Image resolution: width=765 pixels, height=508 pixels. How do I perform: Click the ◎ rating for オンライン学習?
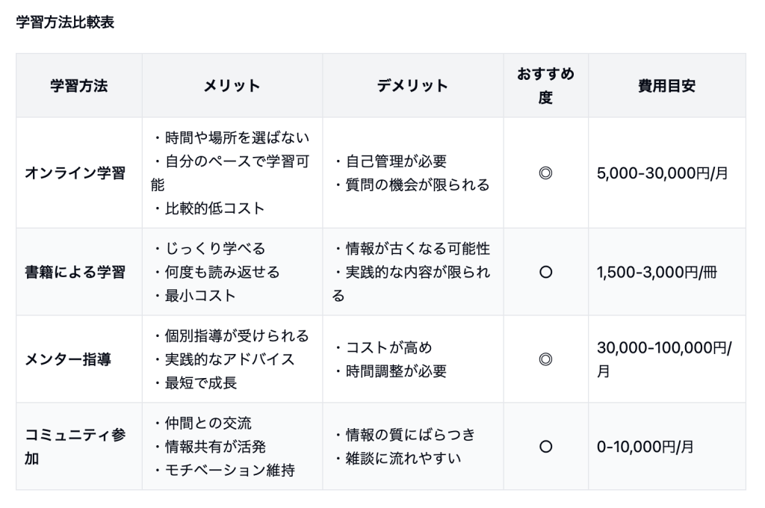[545, 173]
